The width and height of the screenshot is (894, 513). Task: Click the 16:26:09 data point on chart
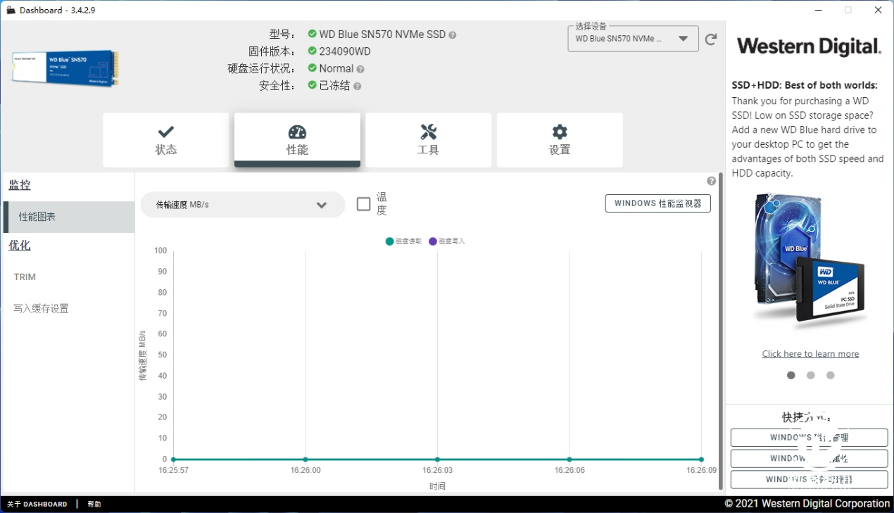click(701, 460)
